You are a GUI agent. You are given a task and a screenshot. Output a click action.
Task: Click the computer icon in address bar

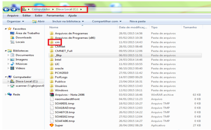tap(24, 9)
